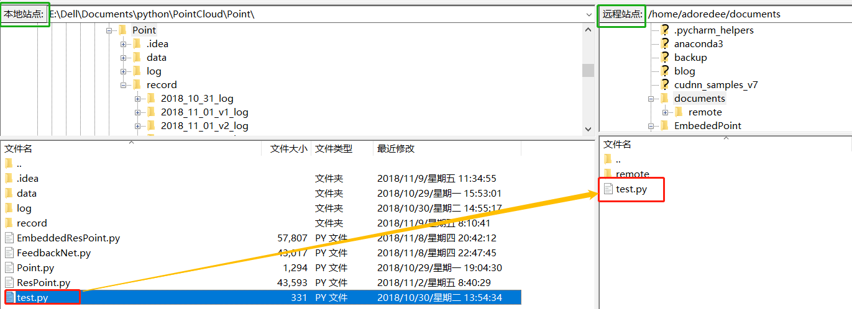Click the data folder icon in local tree
The image size is (852, 309).
[137, 57]
